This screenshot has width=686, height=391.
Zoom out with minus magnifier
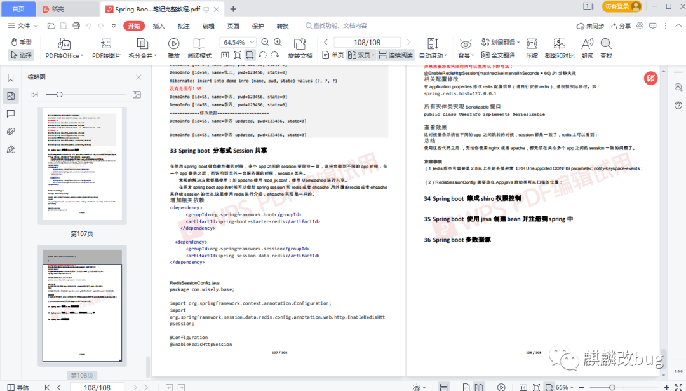265,42
